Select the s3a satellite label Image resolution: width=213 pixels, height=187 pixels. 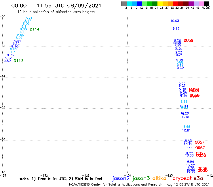(198, 178)
